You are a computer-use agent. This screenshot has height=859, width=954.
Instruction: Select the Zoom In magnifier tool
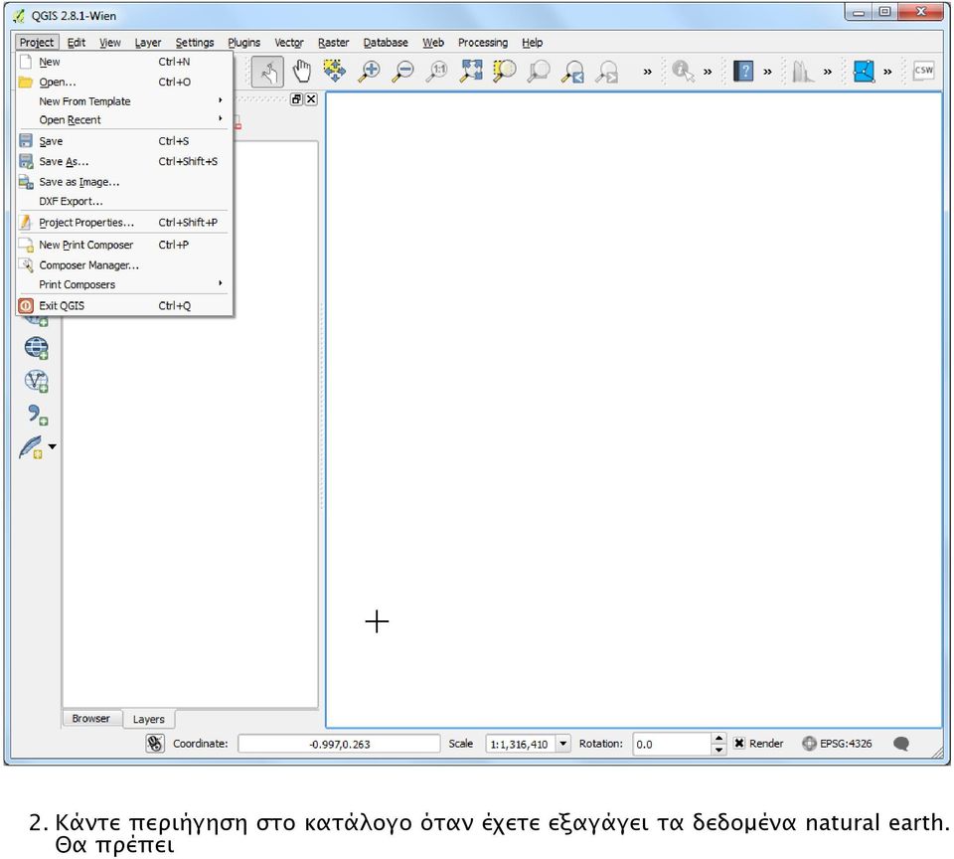(369, 72)
